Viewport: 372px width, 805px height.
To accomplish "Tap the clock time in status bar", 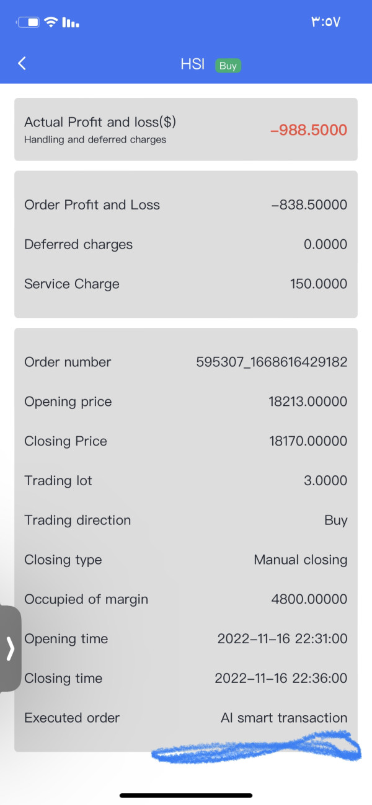I will tap(325, 23).
